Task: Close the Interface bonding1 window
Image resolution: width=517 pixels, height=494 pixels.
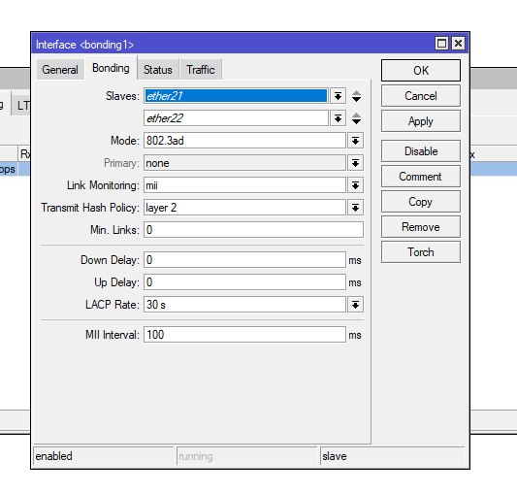Action: coord(458,44)
